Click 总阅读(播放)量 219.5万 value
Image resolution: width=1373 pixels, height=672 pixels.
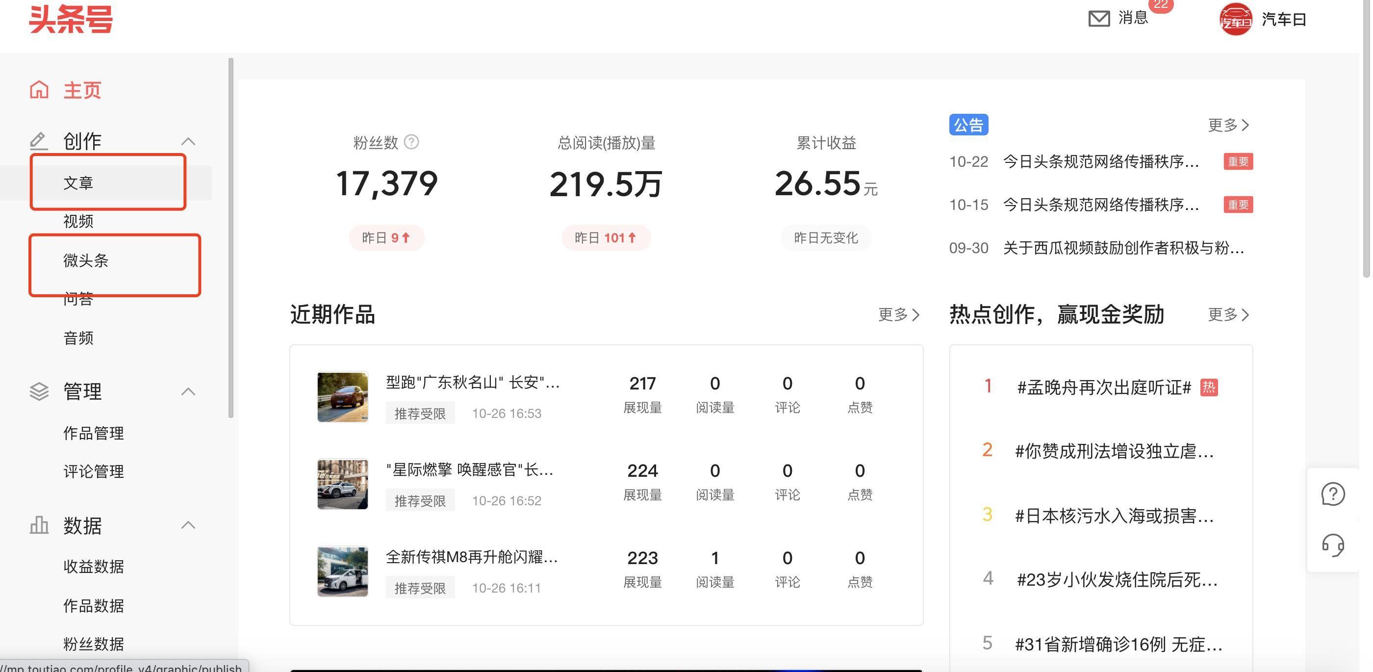click(x=606, y=184)
